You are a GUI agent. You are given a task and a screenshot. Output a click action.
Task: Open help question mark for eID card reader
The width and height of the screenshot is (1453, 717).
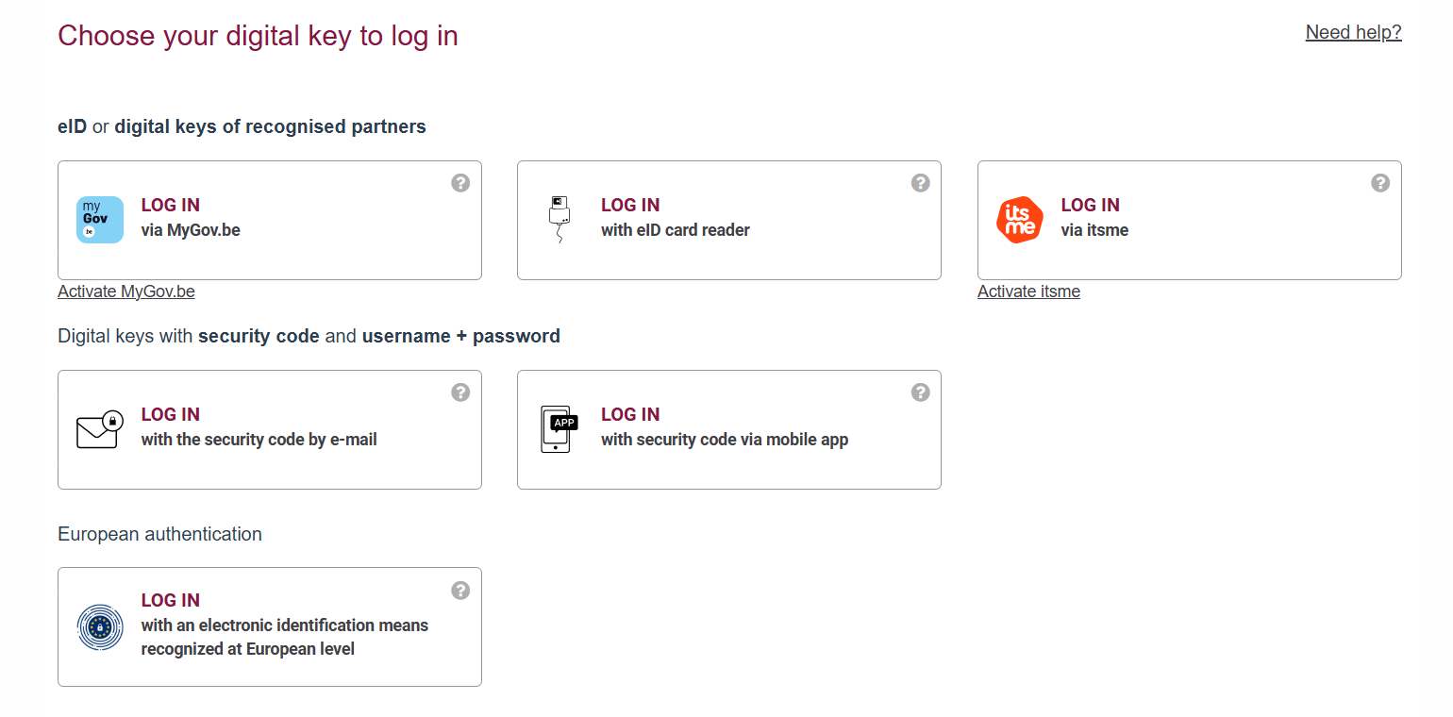pos(921,183)
